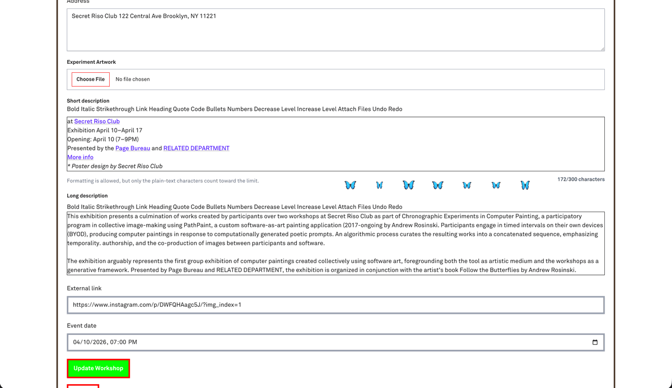Apply Quote in Long description toolbar
The height and width of the screenshot is (388, 672).
[181, 207]
